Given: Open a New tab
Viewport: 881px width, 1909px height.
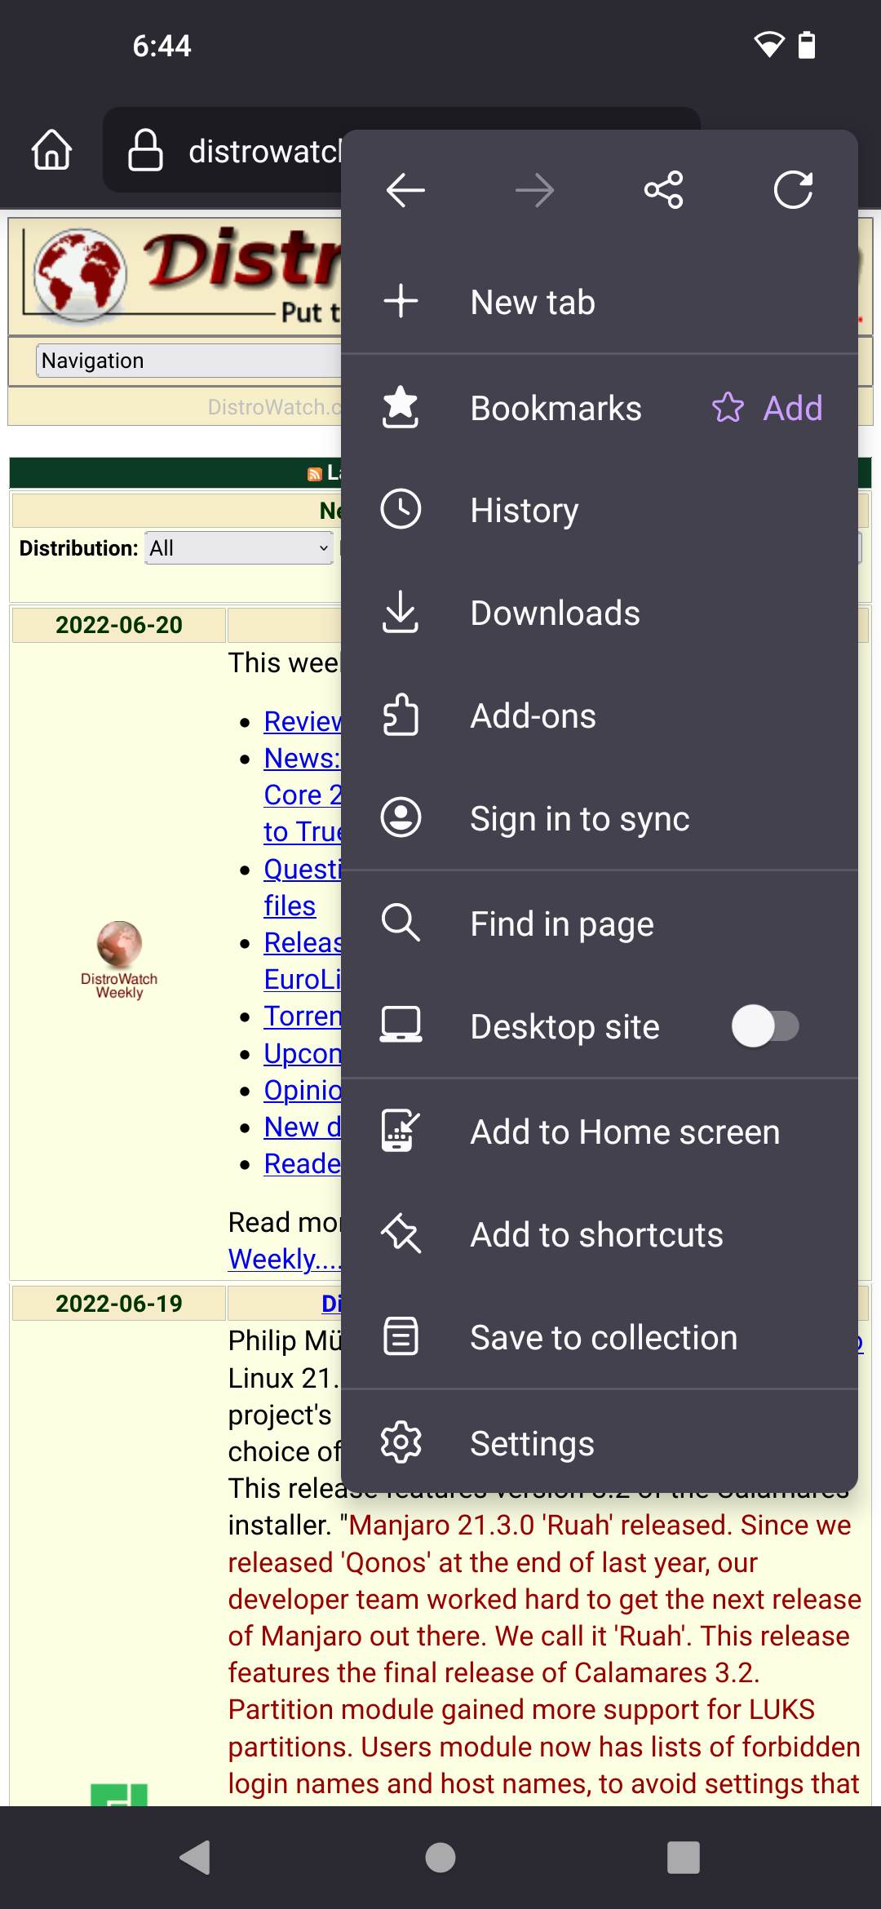Looking at the screenshot, I should click(x=600, y=302).
